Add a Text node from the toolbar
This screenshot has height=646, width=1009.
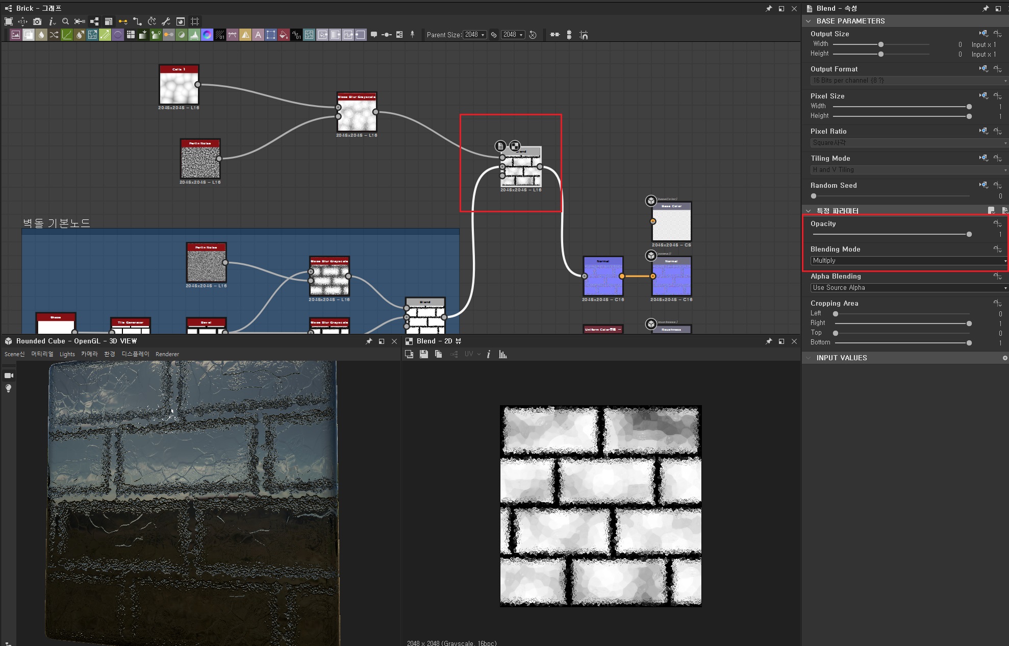tap(258, 35)
